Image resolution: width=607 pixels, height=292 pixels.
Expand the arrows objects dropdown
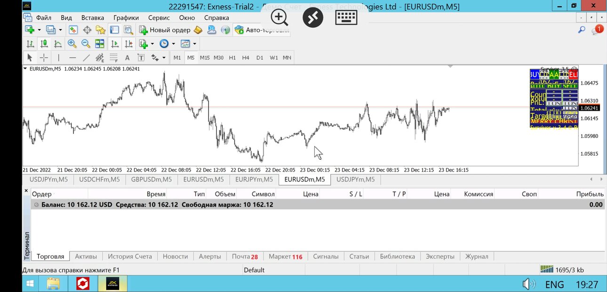164,57
